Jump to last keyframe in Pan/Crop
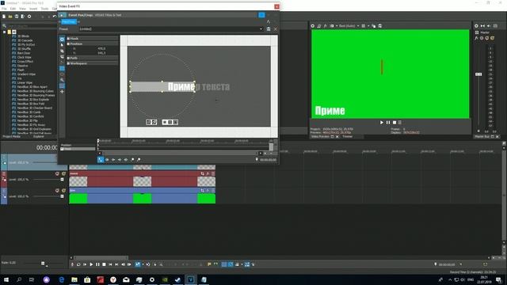Image resolution: width=507 pixels, height=285 pixels. [x=126, y=160]
